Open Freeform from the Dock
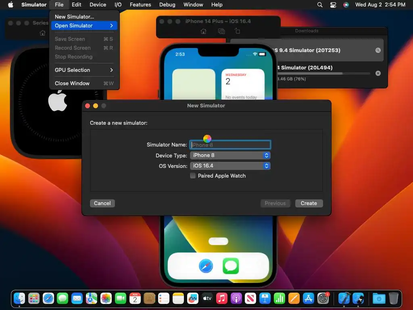The width and height of the screenshot is (413, 310). pos(193,298)
